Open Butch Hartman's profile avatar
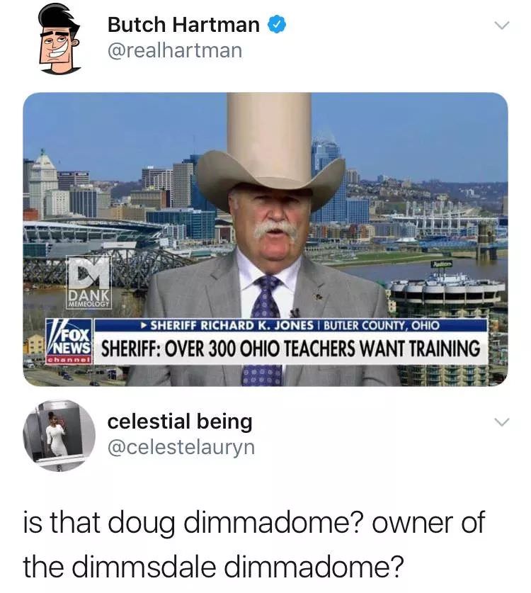The width and height of the screenshot is (531, 593). coord(59,38)
